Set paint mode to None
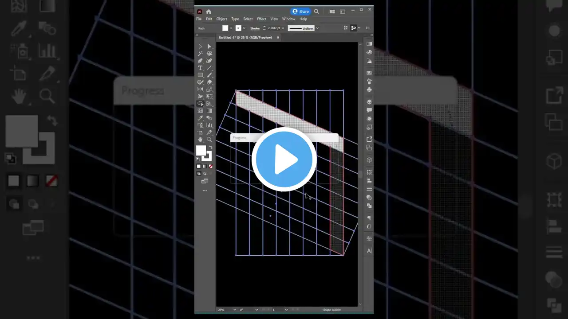 tap(210, 166)
